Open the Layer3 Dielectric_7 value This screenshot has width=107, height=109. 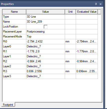coord(45,76)
